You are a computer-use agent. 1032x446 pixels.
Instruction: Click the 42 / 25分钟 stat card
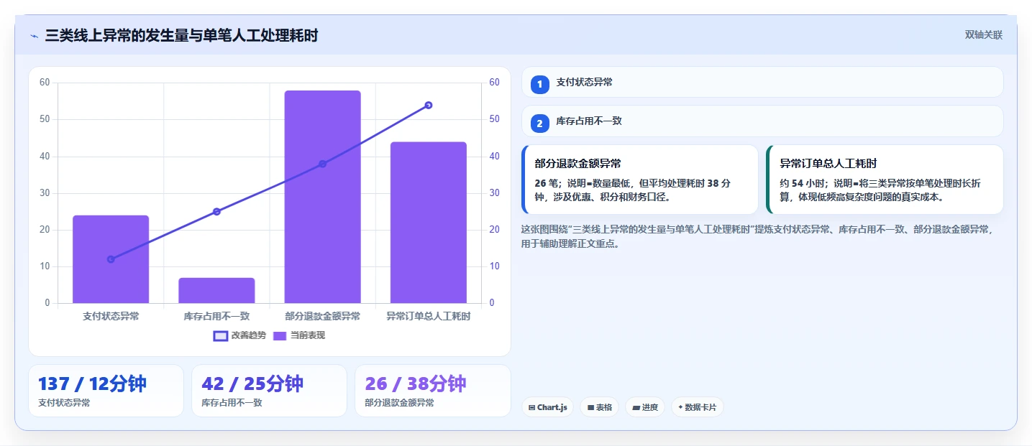pos(269,391)
